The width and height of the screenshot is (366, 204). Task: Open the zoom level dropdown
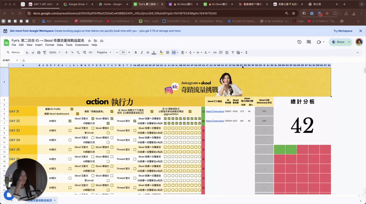click(55, 53)
